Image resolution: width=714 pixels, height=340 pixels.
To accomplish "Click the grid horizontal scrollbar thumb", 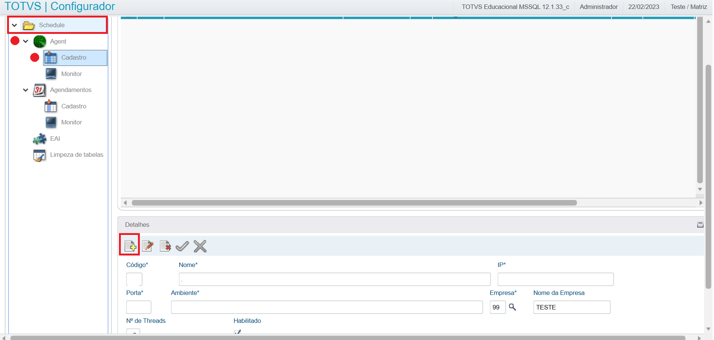I will (354, 203).
